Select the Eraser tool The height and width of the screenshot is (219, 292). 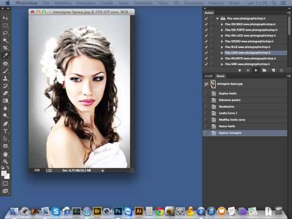(x=5, y=94)
